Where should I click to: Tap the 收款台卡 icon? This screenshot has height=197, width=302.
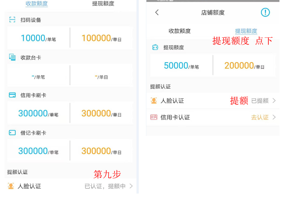tap(12, 57)
